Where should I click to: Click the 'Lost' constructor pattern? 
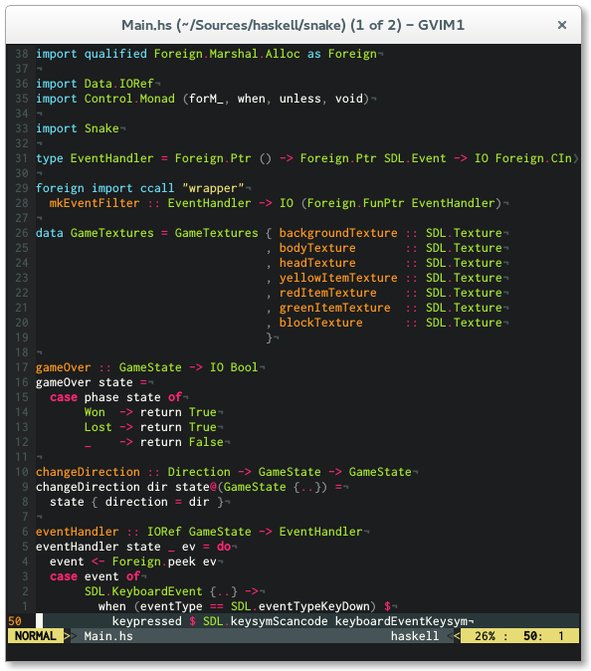98,427
